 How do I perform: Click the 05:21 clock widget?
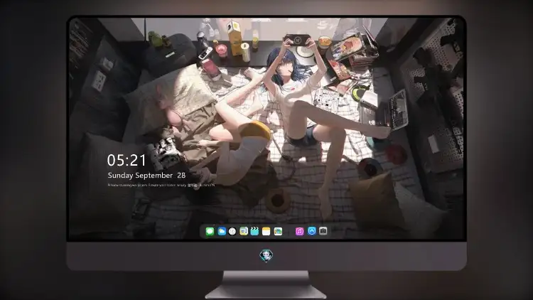(x=126, y=160)
